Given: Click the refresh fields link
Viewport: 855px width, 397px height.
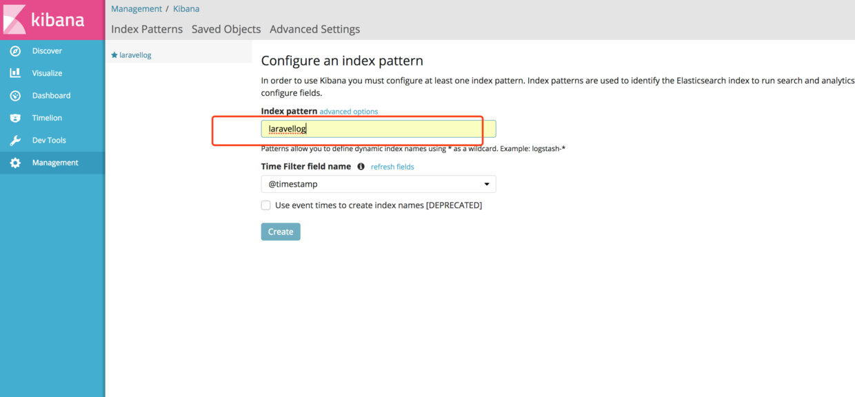Looking at the screenshot, I should pos(392,167).
